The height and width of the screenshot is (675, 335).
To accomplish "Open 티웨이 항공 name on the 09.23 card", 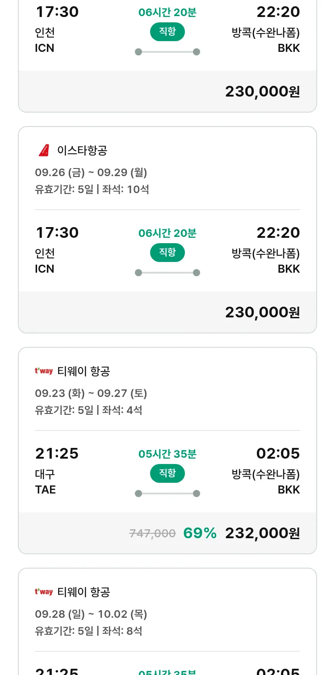I will [84, 371].
